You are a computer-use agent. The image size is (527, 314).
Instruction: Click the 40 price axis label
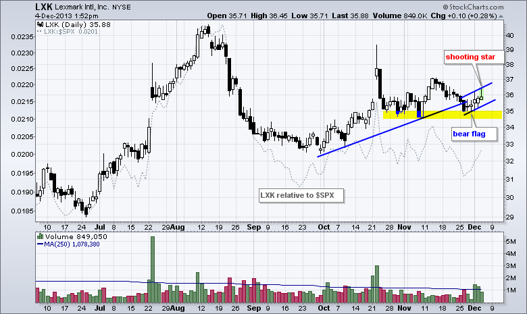pyautogui.click(x=509, y=36)
